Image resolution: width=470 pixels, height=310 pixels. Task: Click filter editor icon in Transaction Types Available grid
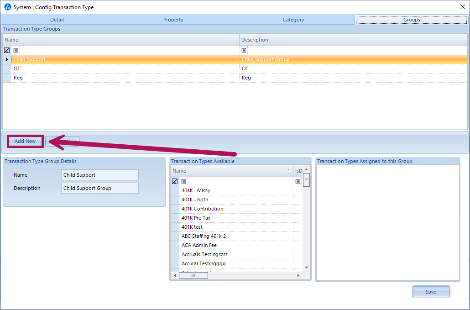click(175, 181)
